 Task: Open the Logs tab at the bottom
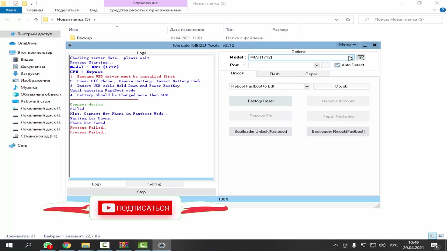coord(96,184)
